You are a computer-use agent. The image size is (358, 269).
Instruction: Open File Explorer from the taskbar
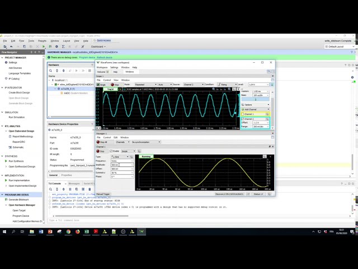tap(32, 231)
